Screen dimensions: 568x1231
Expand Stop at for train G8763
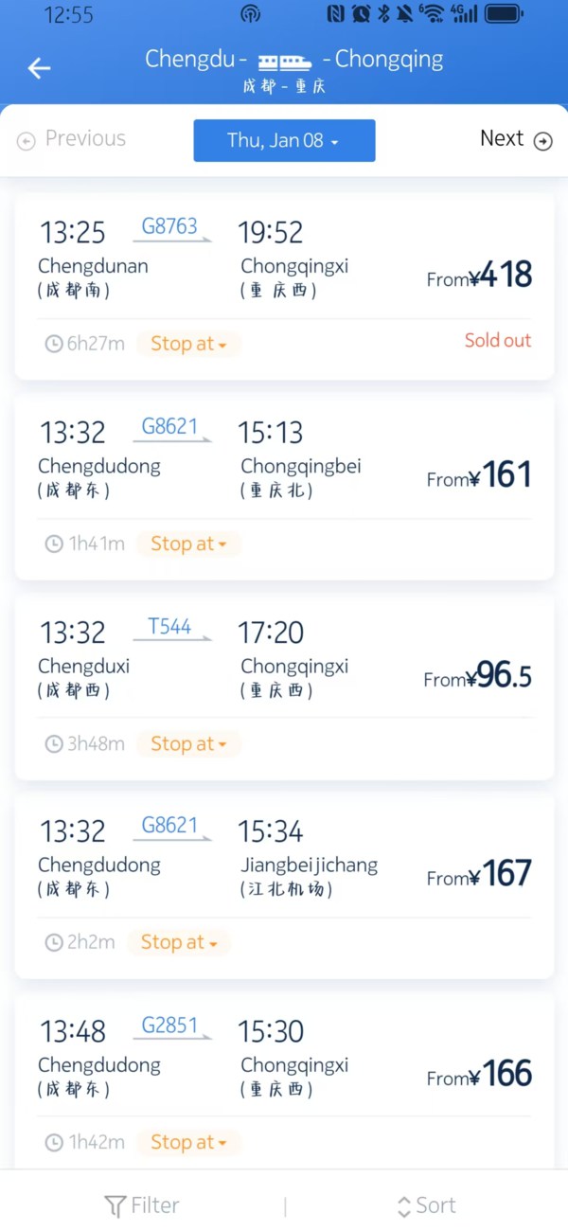[x=188, y=344]
